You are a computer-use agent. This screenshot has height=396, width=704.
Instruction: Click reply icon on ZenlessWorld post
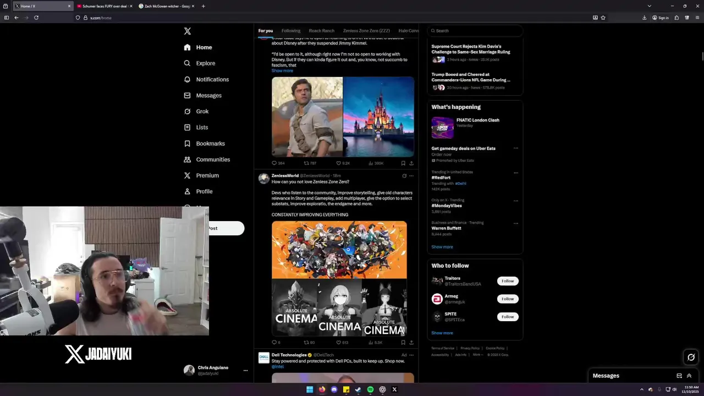(x=274, y=343)
